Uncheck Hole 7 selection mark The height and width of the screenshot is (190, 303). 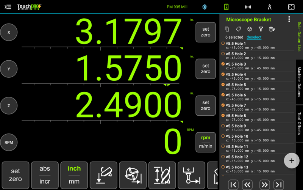223,105
